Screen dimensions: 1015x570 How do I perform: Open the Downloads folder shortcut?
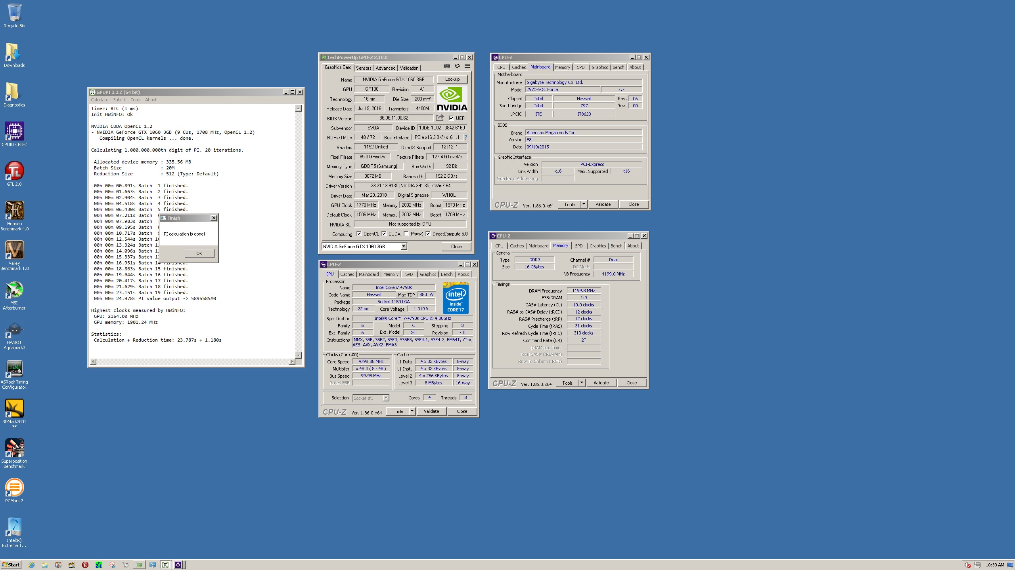coord(14,55)
